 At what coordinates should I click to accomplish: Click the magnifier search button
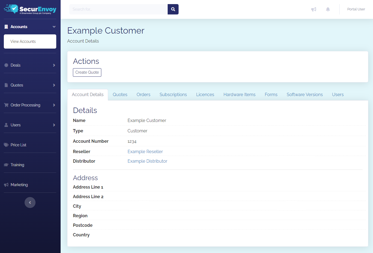tap(173, 9)
